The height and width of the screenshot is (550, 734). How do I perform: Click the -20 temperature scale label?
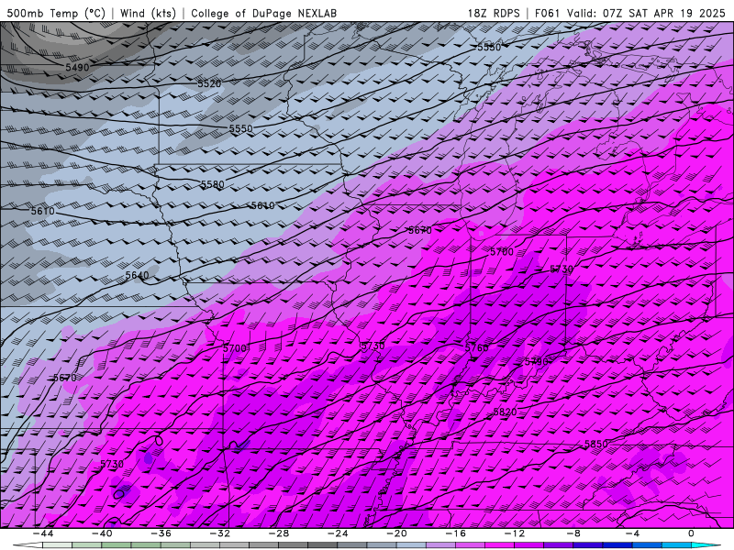(397, 533)
